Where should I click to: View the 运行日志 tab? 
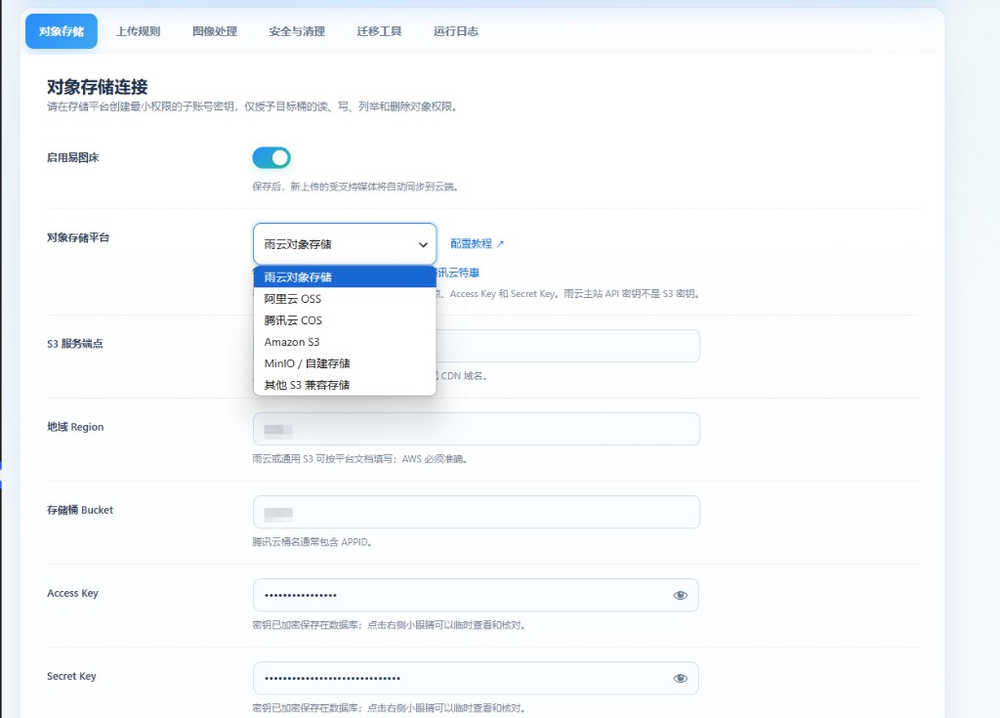coord(455,31)
